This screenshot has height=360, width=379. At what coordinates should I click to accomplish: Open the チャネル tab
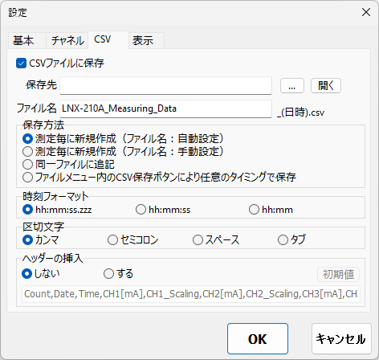coord(67,41)
